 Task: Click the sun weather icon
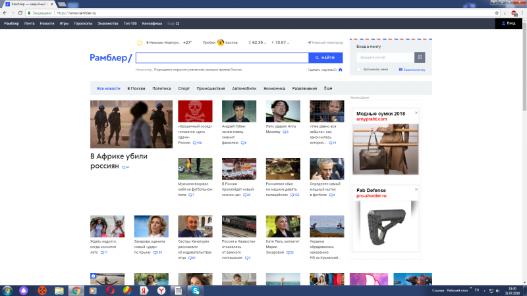[x=140, y=43]
